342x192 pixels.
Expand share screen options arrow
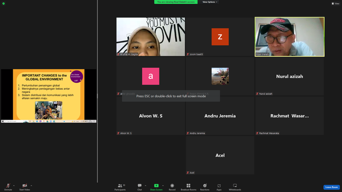pyautogui.click(x=163, y=186)
